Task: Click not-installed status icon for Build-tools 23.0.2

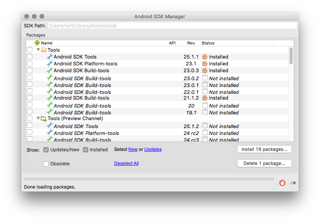Action: click(x=205, y=78)
